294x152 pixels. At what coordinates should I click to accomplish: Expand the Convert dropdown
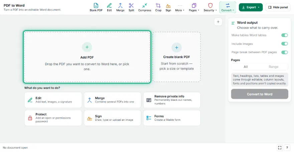tap(228, 7)
